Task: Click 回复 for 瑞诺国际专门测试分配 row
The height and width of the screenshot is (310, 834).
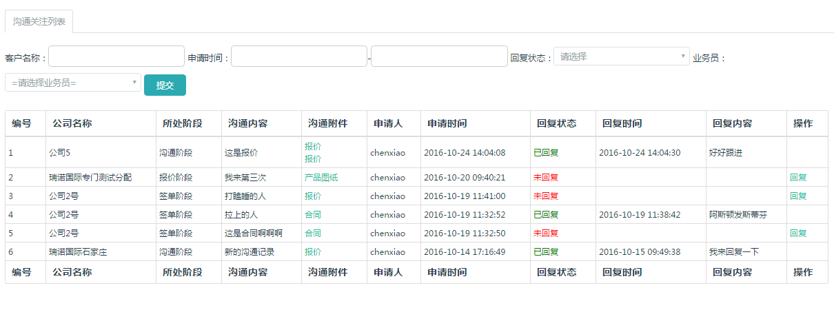Action: tap(798, 178)
